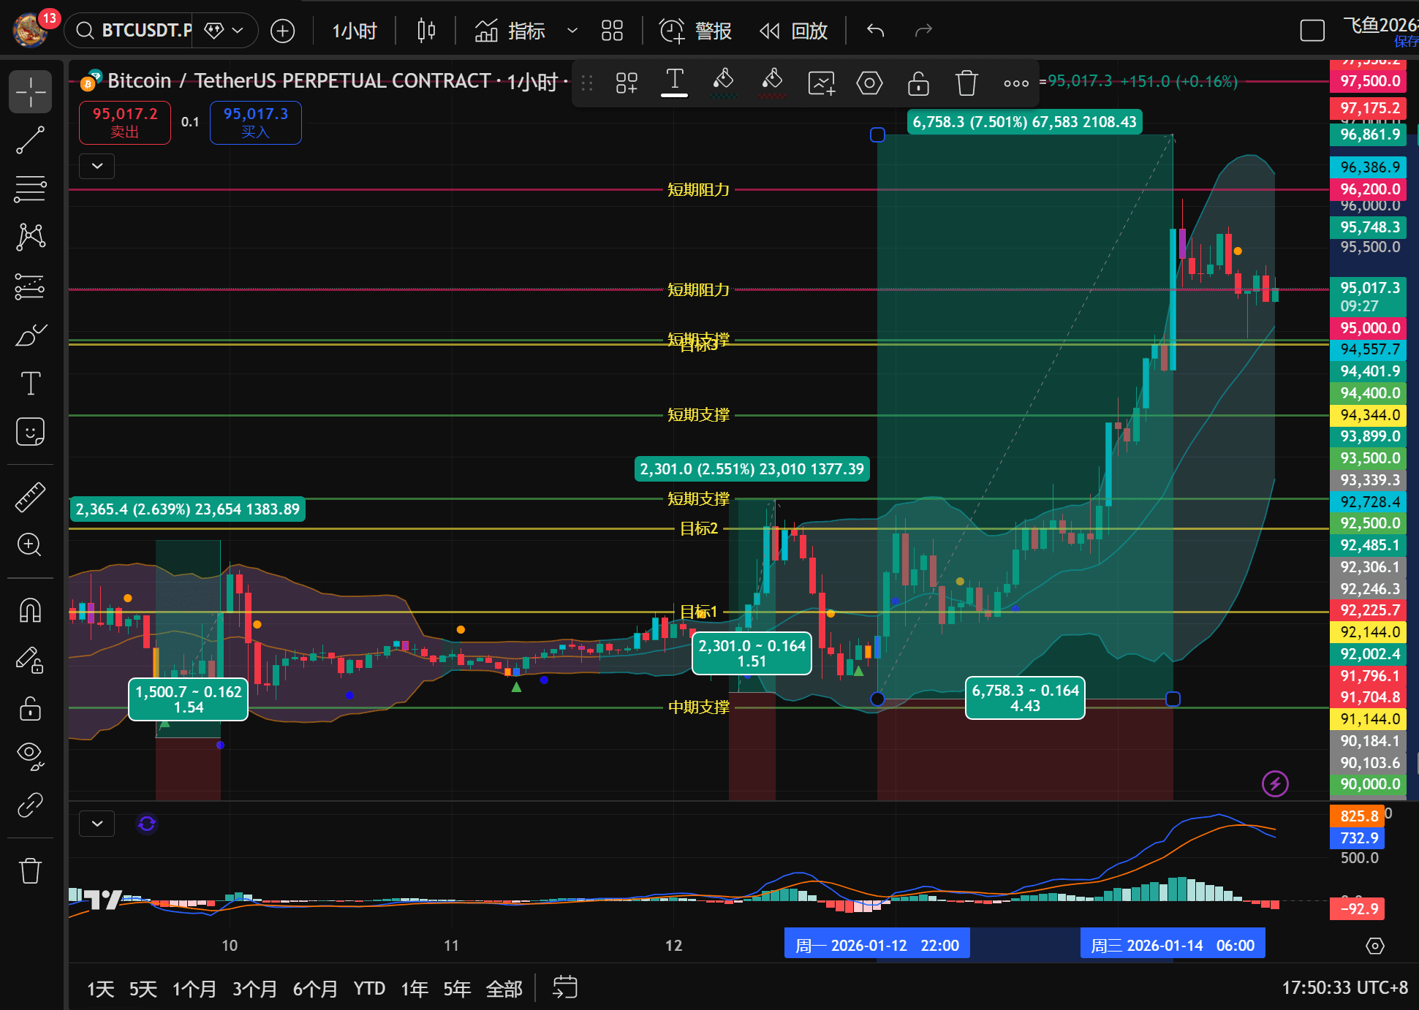Click the red 卖出 sell price button
Screen dimensions: 1419x1010
(x=125, y=122)
